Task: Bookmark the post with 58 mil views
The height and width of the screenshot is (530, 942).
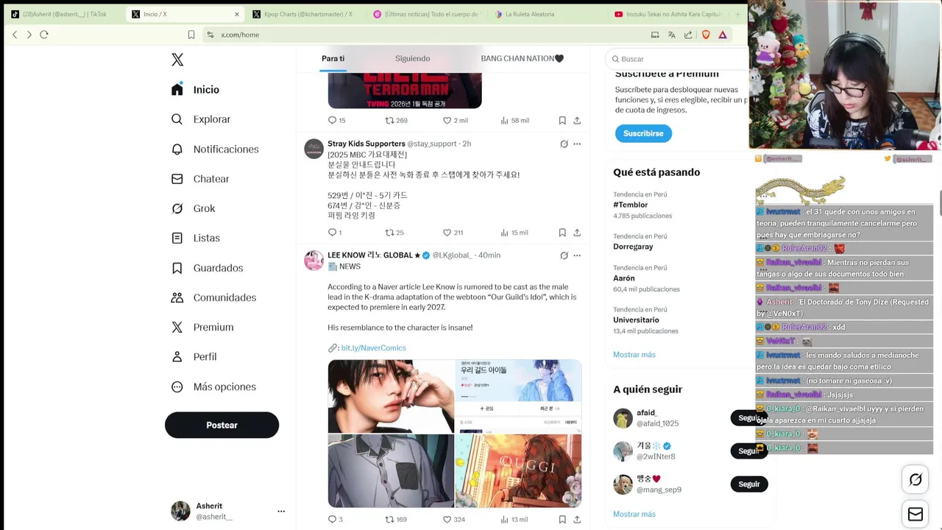Action: click(x=562, y=120)
